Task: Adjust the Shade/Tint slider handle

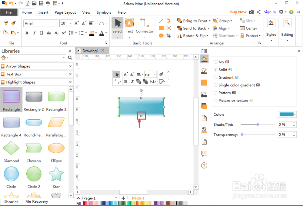Action: [258, 125]
